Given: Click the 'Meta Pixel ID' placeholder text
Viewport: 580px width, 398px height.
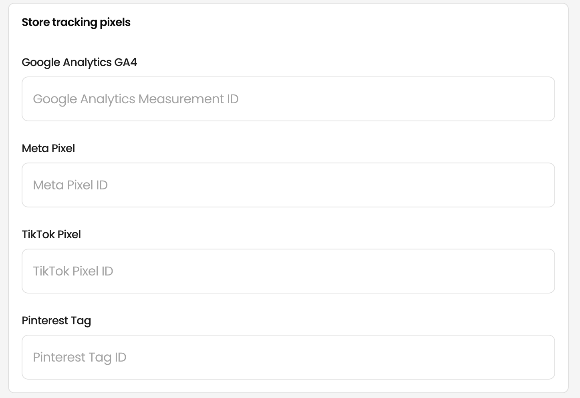Looking at the screenshot, I should [x=70, y=185].
